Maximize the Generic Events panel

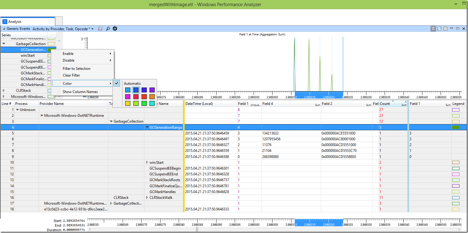tap(458, 29)
